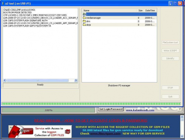Select the 'mediamanager' row name
The image size is (185, 140).
click(94, 18)
